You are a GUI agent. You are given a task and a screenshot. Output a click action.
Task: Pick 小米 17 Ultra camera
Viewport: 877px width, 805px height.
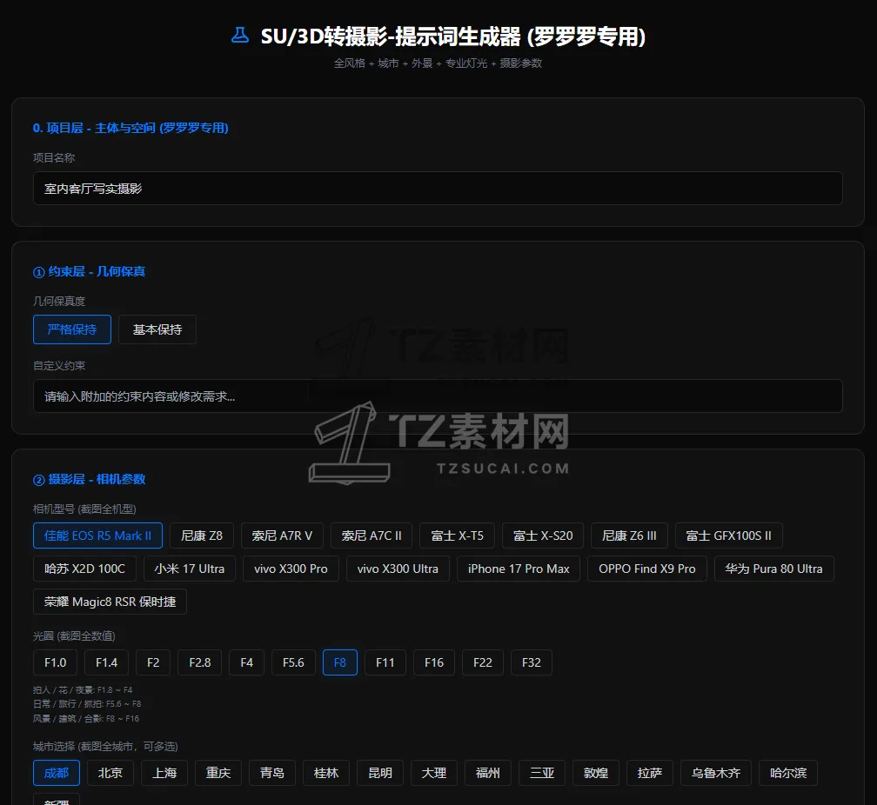coord(190,569)
